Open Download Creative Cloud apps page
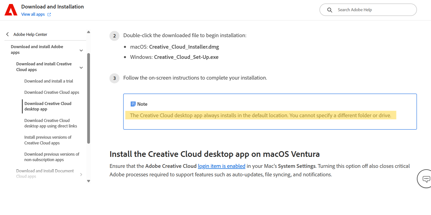Viewport: 431px width, 215px height. pyautogui.click(x=52, y=92)
